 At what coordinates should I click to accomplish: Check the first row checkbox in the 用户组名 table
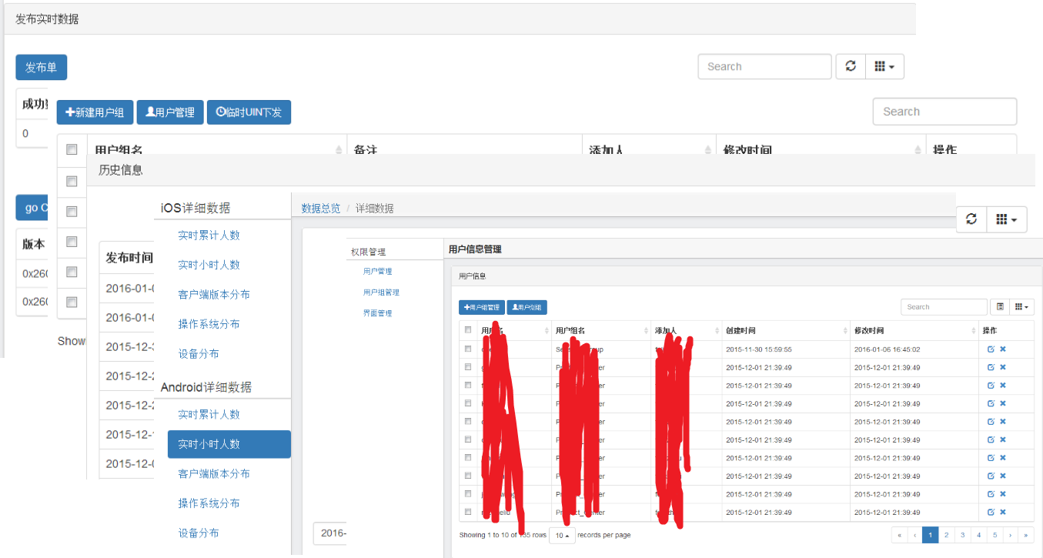[x=72, y=181]
